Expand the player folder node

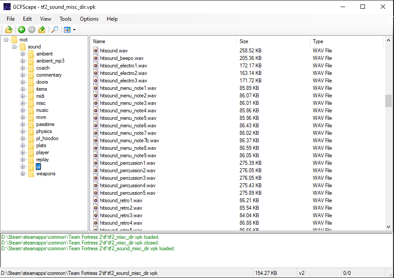[x=23, y=152]
